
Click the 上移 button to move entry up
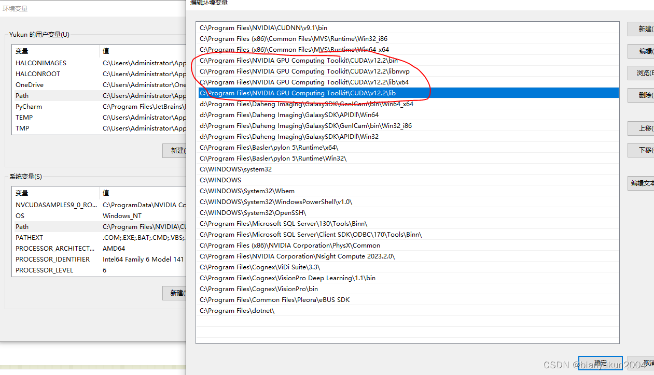point(641,128)
